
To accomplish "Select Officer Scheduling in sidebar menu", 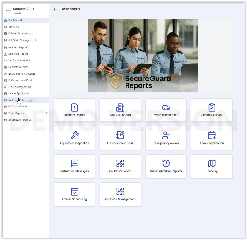I will click(x=26, y=34).
